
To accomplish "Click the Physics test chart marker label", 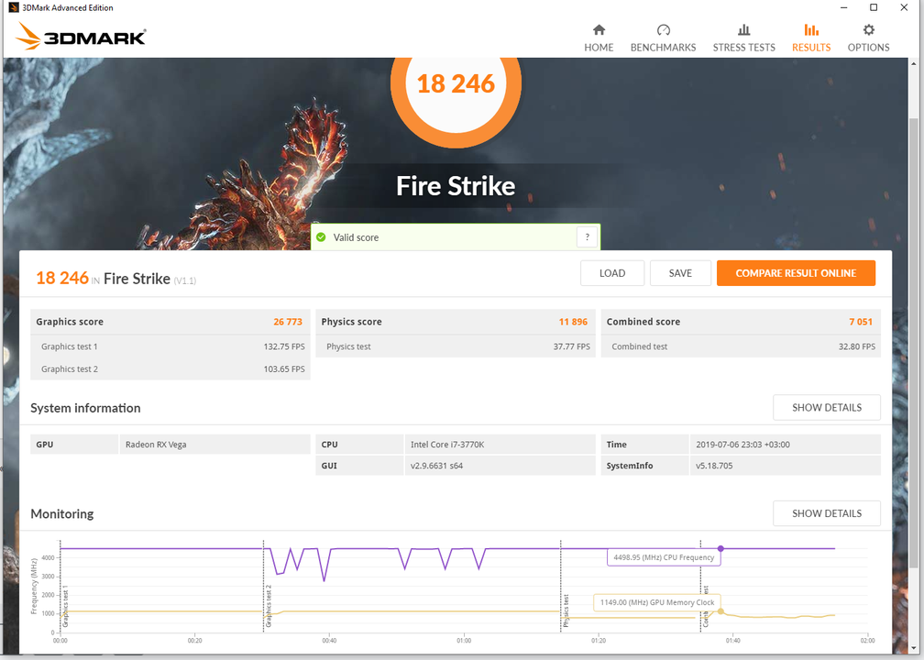I will click(566, 610).
